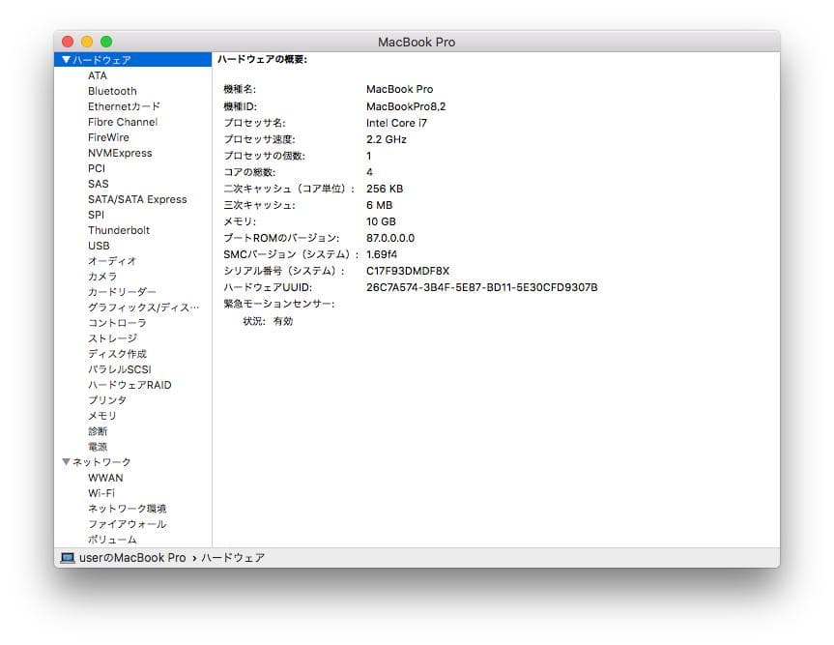Click the ハードウェアの概要 heading

(x=262, y=59)
